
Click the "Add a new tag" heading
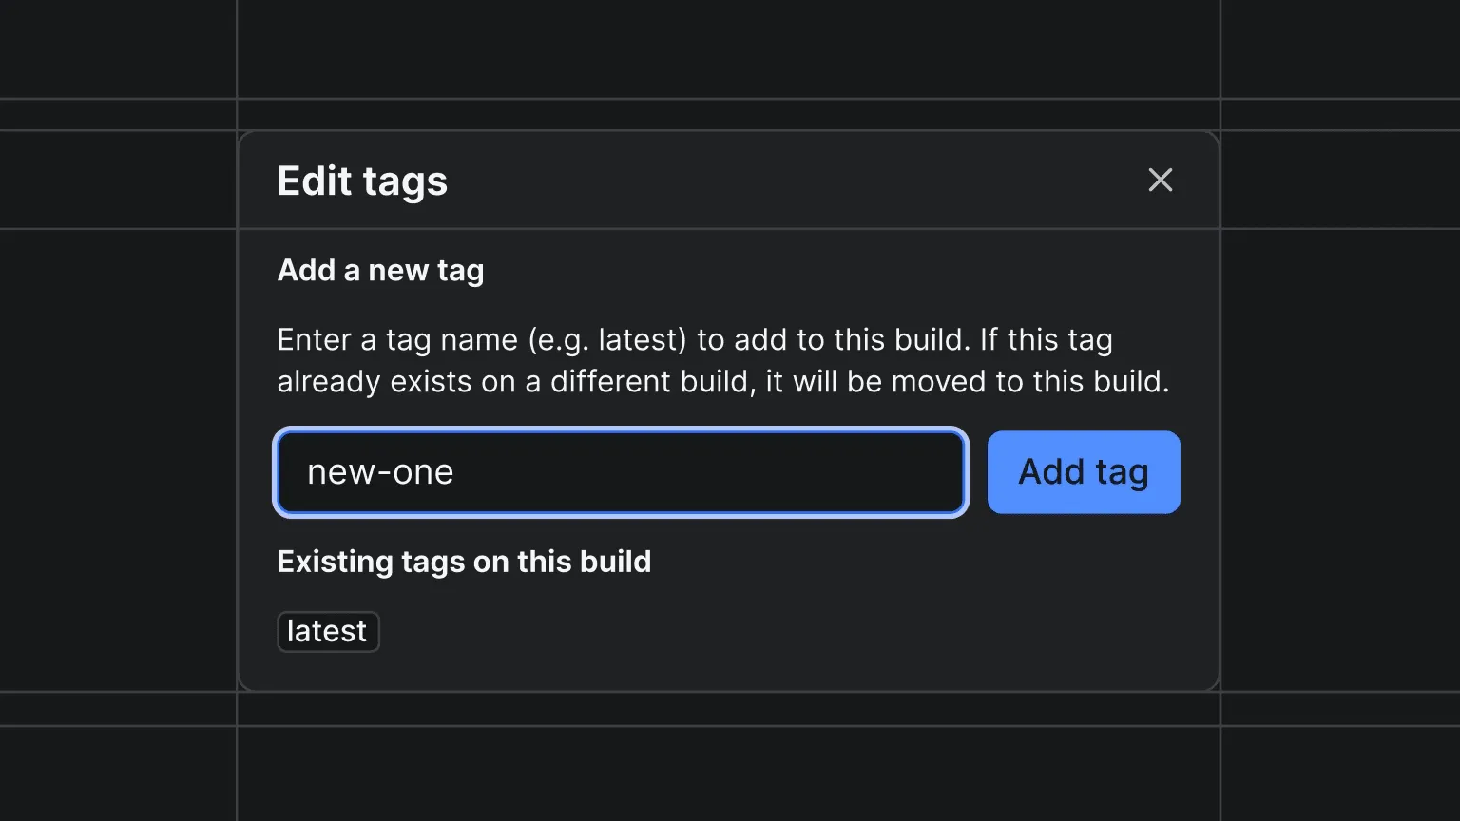click(x=380, y=271)
